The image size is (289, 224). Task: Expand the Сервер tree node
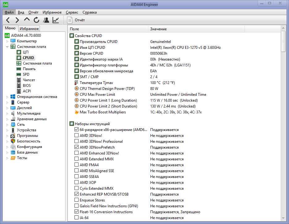pos(7,102)
